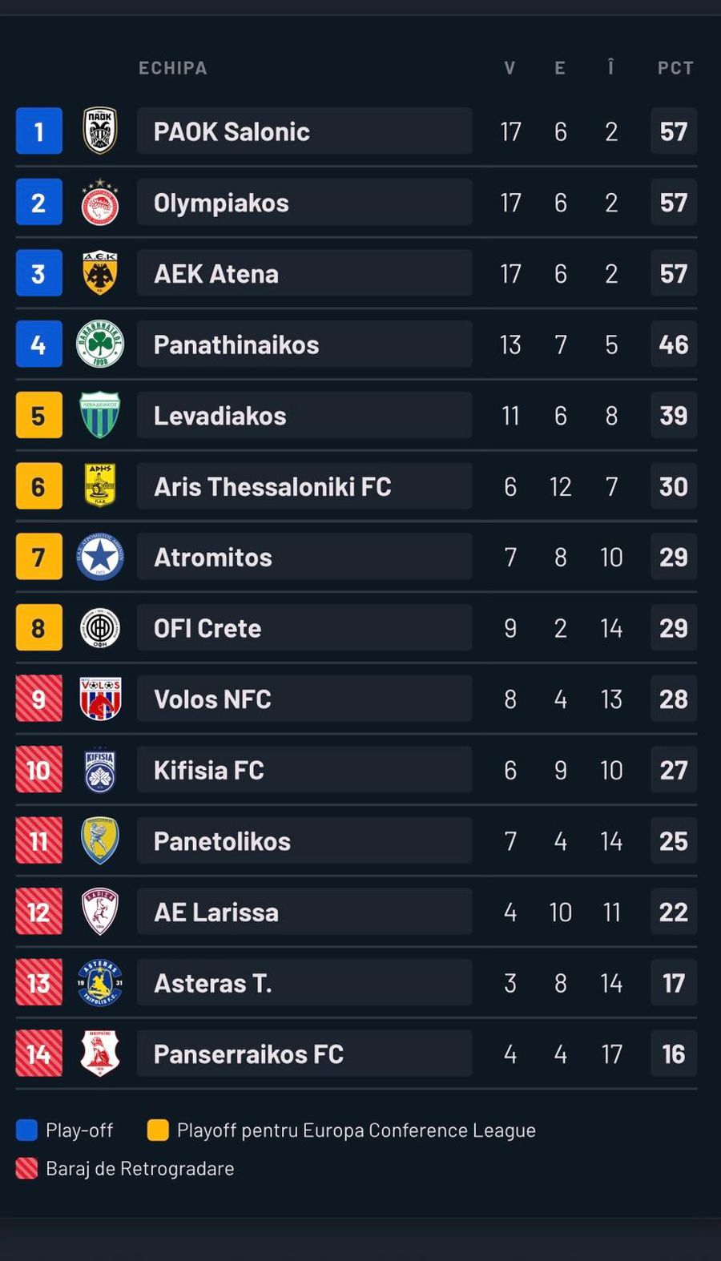
Task: Click the ECHIPA column header
Action: pos(173,68)
